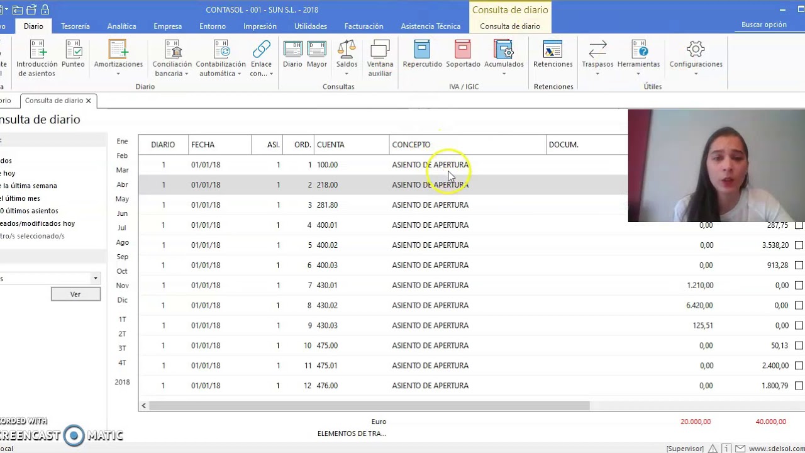Viewport: 805px width, 453px height.
Task: Sort by CONCEPTO column header
Action: (467, 145)
